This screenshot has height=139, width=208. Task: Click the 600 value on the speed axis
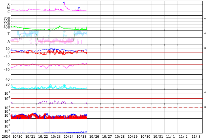(x=7, y=21)
